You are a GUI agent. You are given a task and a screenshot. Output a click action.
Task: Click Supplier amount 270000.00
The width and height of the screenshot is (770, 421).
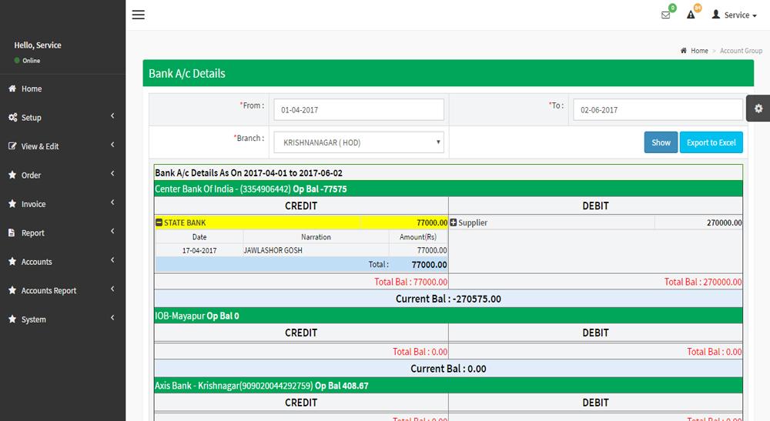[x=725, y=222]
